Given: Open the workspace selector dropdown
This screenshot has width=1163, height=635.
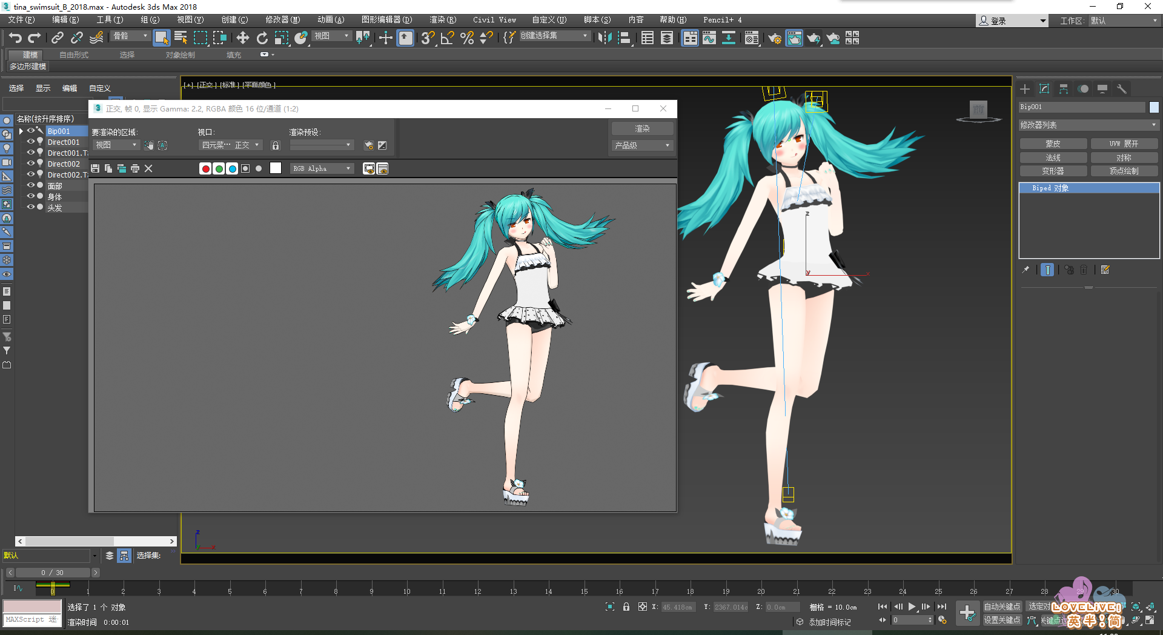Looking at the screenshot, I should 1124,21.
